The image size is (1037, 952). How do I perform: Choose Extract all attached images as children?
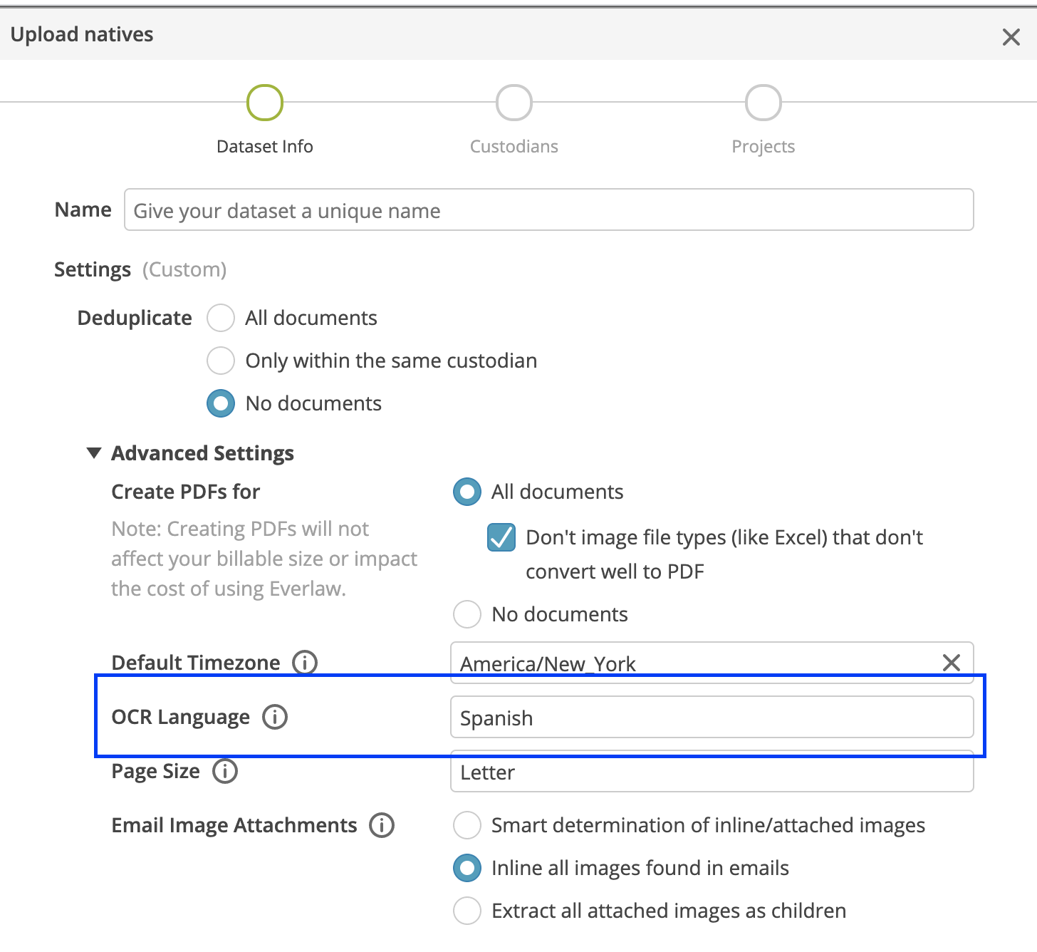click(x=467, y=911)
